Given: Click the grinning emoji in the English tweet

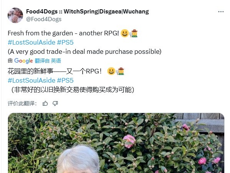Looking at the screenshot, I should coord(125,33).
